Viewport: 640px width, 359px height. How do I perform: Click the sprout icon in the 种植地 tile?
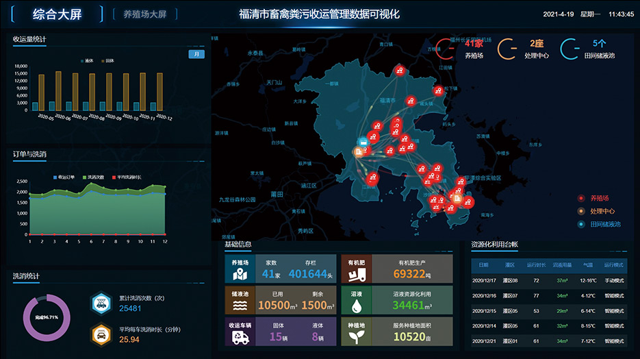click(x=357, y=337)
